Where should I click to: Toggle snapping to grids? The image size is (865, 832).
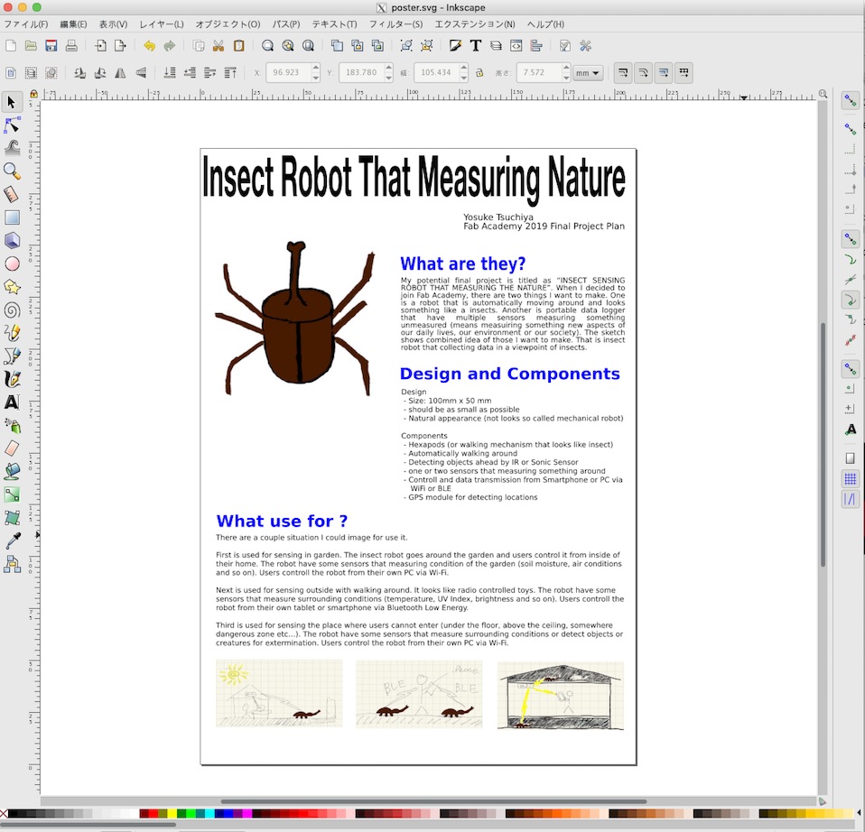(x=850, y=478)
